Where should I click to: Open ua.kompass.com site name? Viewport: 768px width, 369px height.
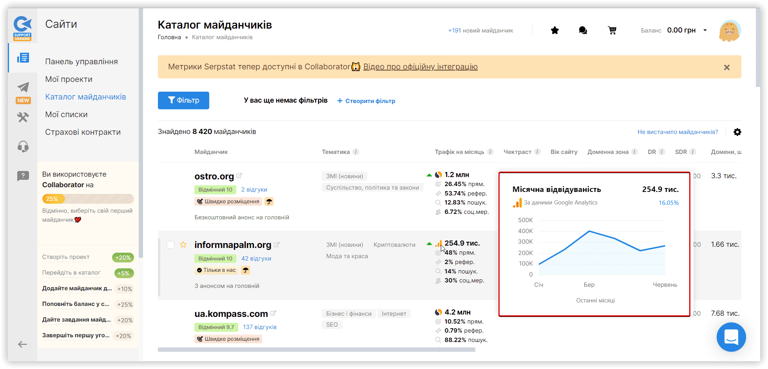click(231, 314)
